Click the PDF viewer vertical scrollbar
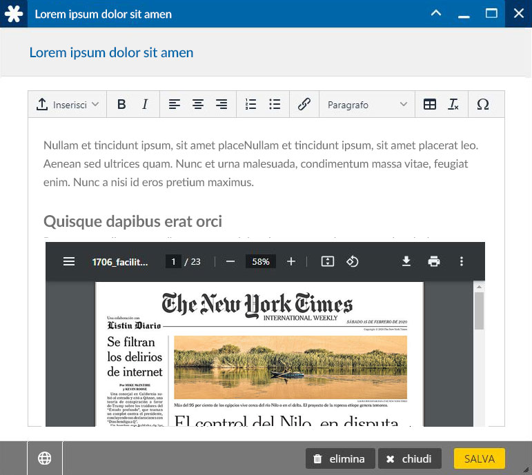 (479, 310)
